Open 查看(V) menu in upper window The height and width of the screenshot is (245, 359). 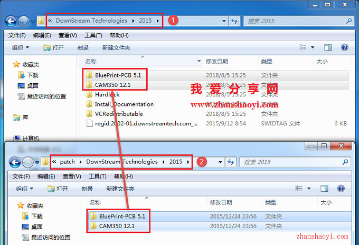68,35
